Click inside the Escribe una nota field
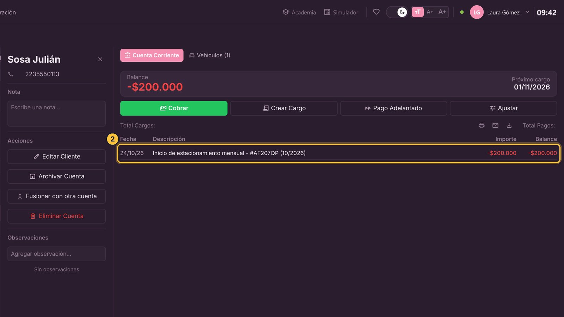The image size is (564, 317). tap(56, 114)
